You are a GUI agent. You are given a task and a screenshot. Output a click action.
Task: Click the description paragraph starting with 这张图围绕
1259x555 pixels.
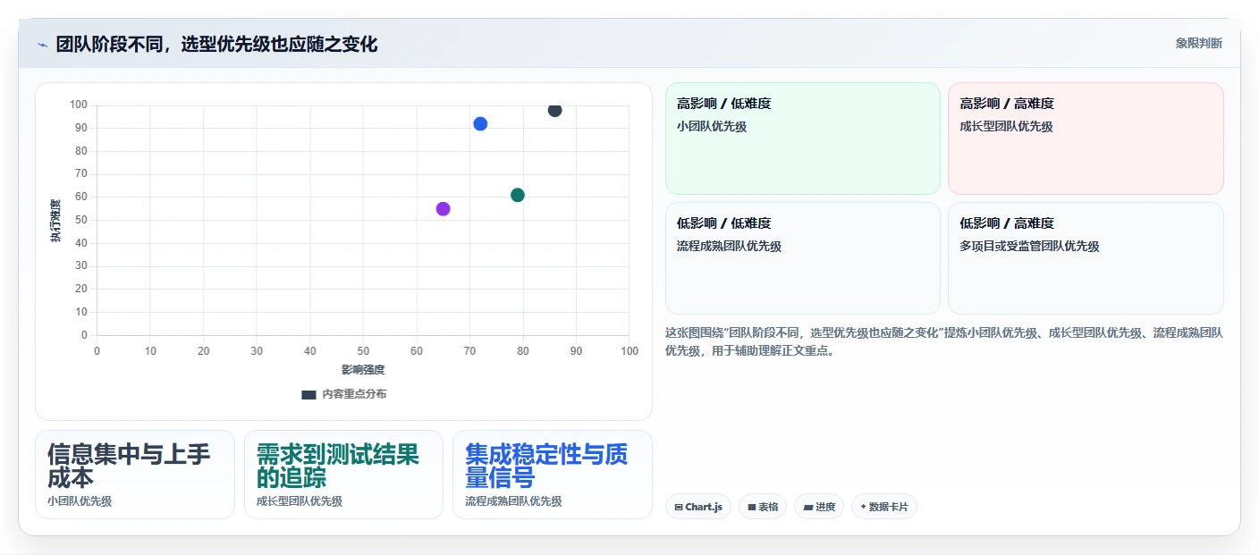[x=944, y=341]
